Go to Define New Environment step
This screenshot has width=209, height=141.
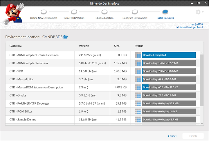[x=44, y=14]
